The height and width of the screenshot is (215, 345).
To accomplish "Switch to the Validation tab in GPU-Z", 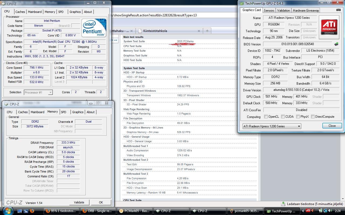I will click(x=284, y=10).
